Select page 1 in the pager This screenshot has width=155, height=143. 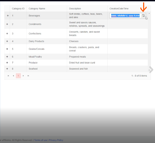coord(18,76)
